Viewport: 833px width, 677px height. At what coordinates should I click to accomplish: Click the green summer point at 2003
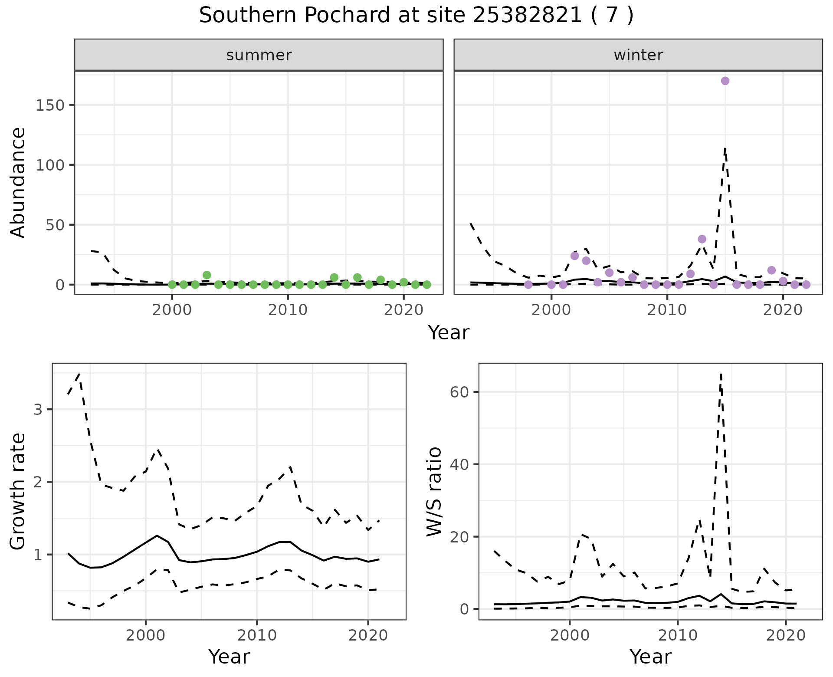tap(207, 275)
